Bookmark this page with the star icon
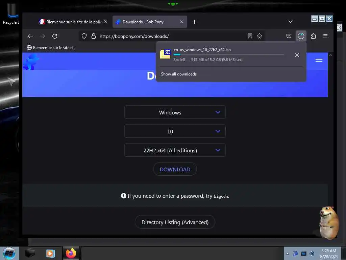Viewport: 346px width, 260px height. click(x=259, y=36)
